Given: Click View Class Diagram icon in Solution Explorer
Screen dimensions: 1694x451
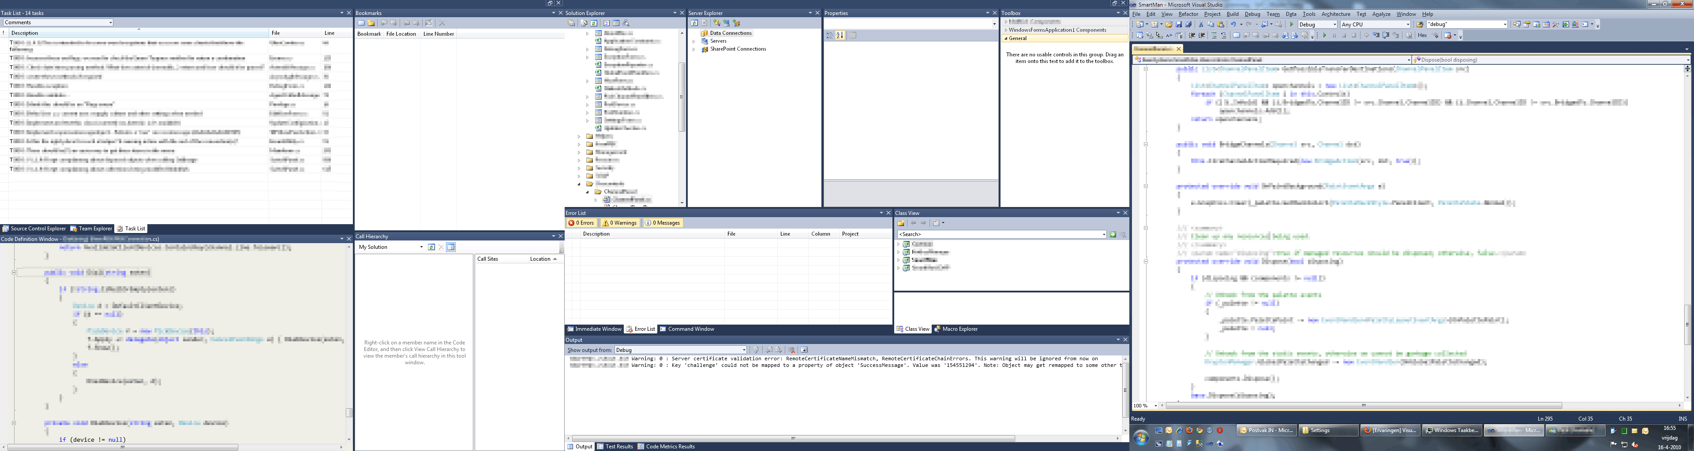Looking at the screenshot, I should pyautogui.click(x=626, y=23).
